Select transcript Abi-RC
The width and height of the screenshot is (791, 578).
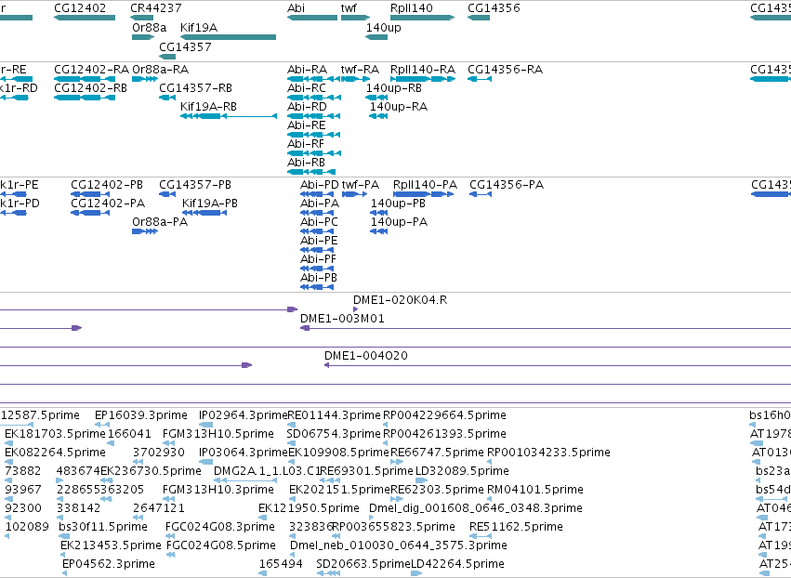(314, 98)
